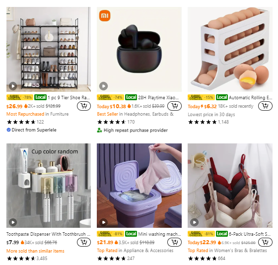Play the Xiaomi earbuds product video
Viewport: 278px width, 265px height.
tap(104, 86)
